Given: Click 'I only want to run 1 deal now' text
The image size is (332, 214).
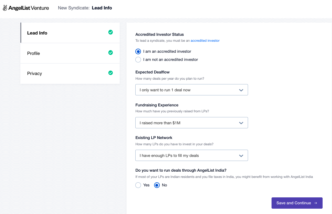Looking at the screenshot, I should pyautogui.click(x=165, y=90).
